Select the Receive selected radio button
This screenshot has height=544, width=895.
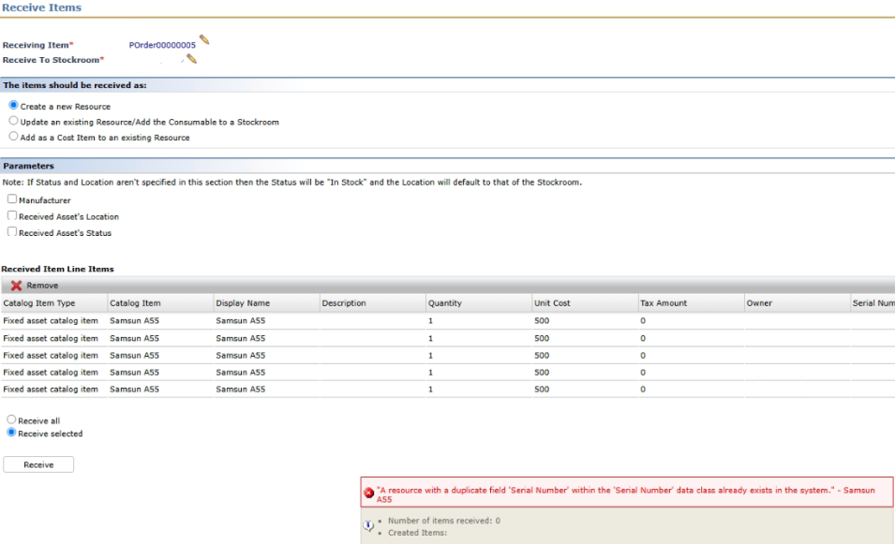click(12, 434)
